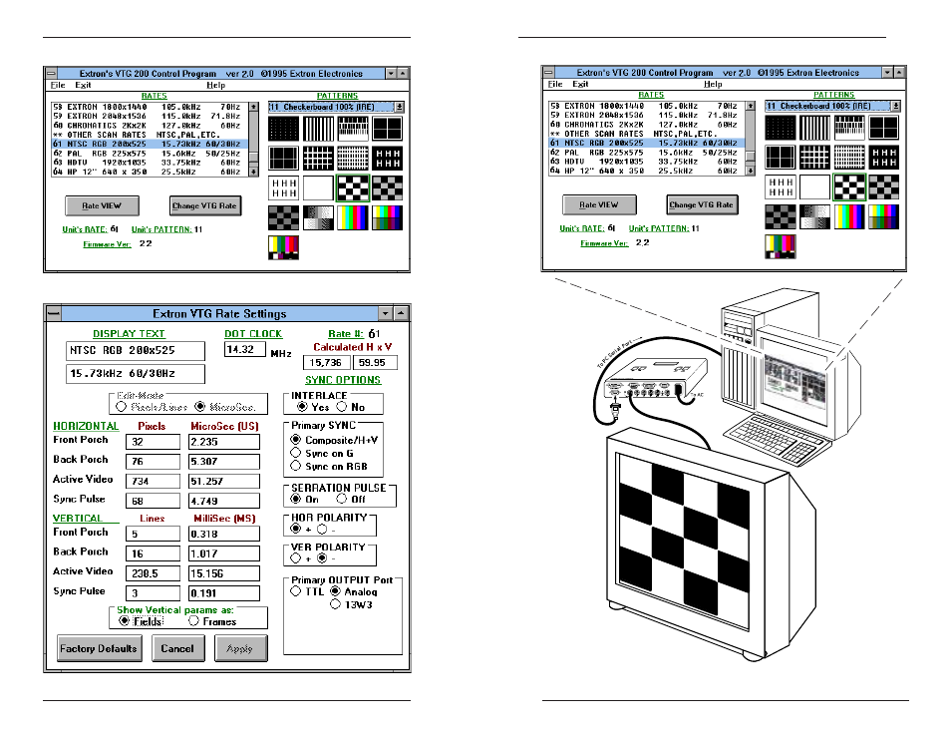Select the bottom SMPTE bars pattern in left Control Program window
951x735 pixels.
(283, 247)
